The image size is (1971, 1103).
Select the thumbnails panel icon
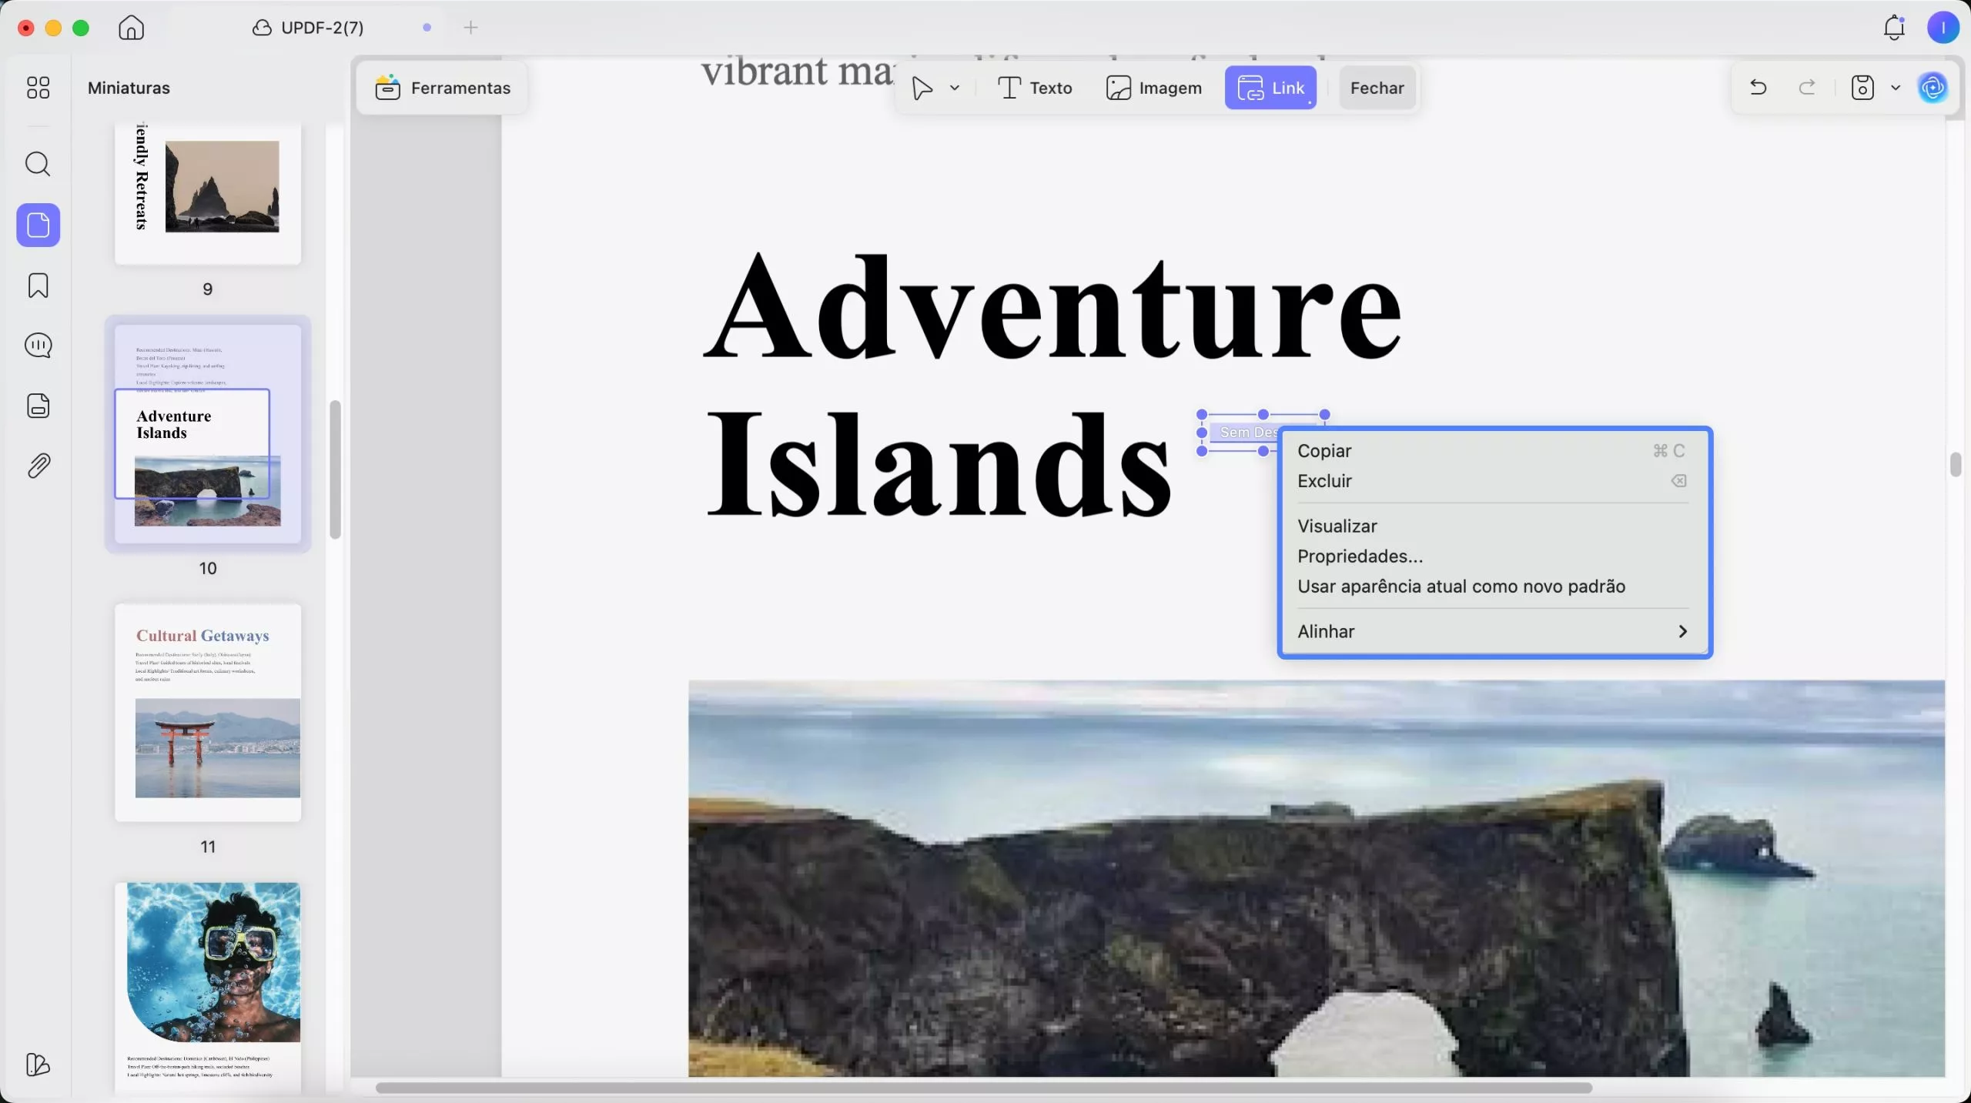pos(38,225)
